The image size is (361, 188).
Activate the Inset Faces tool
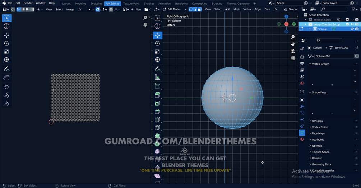pos(157,103)
